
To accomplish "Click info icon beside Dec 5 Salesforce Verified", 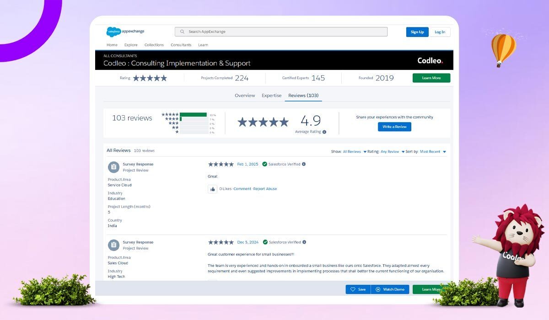I will 304,242.
